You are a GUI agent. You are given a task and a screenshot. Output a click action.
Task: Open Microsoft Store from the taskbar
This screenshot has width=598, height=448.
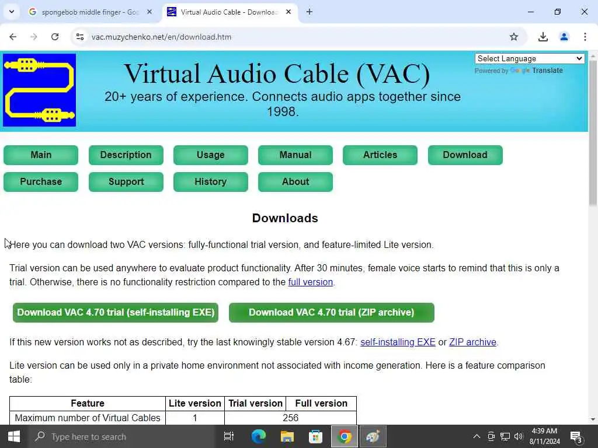coord(315,436)
